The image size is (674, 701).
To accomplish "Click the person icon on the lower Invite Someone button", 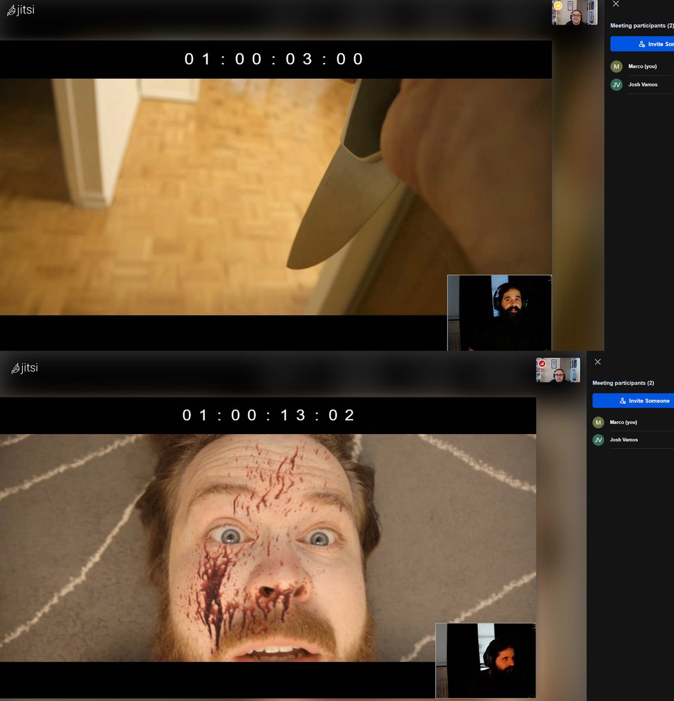I will [623, 401].
